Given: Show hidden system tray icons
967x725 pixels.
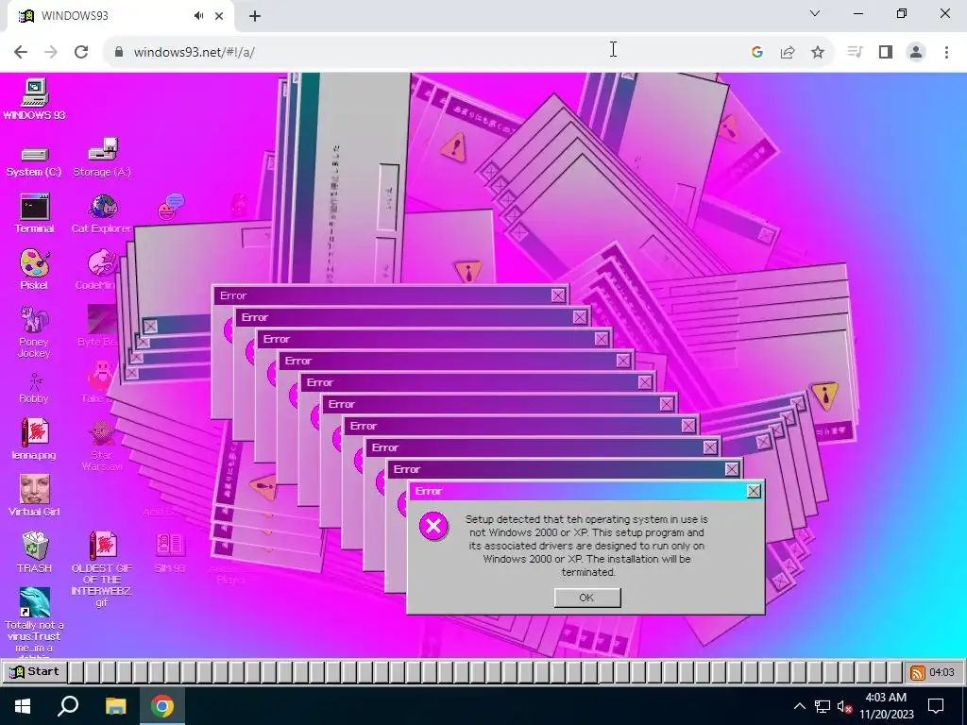Looking at the screenshot, I should pyautogui.click(x=799, y=706).
